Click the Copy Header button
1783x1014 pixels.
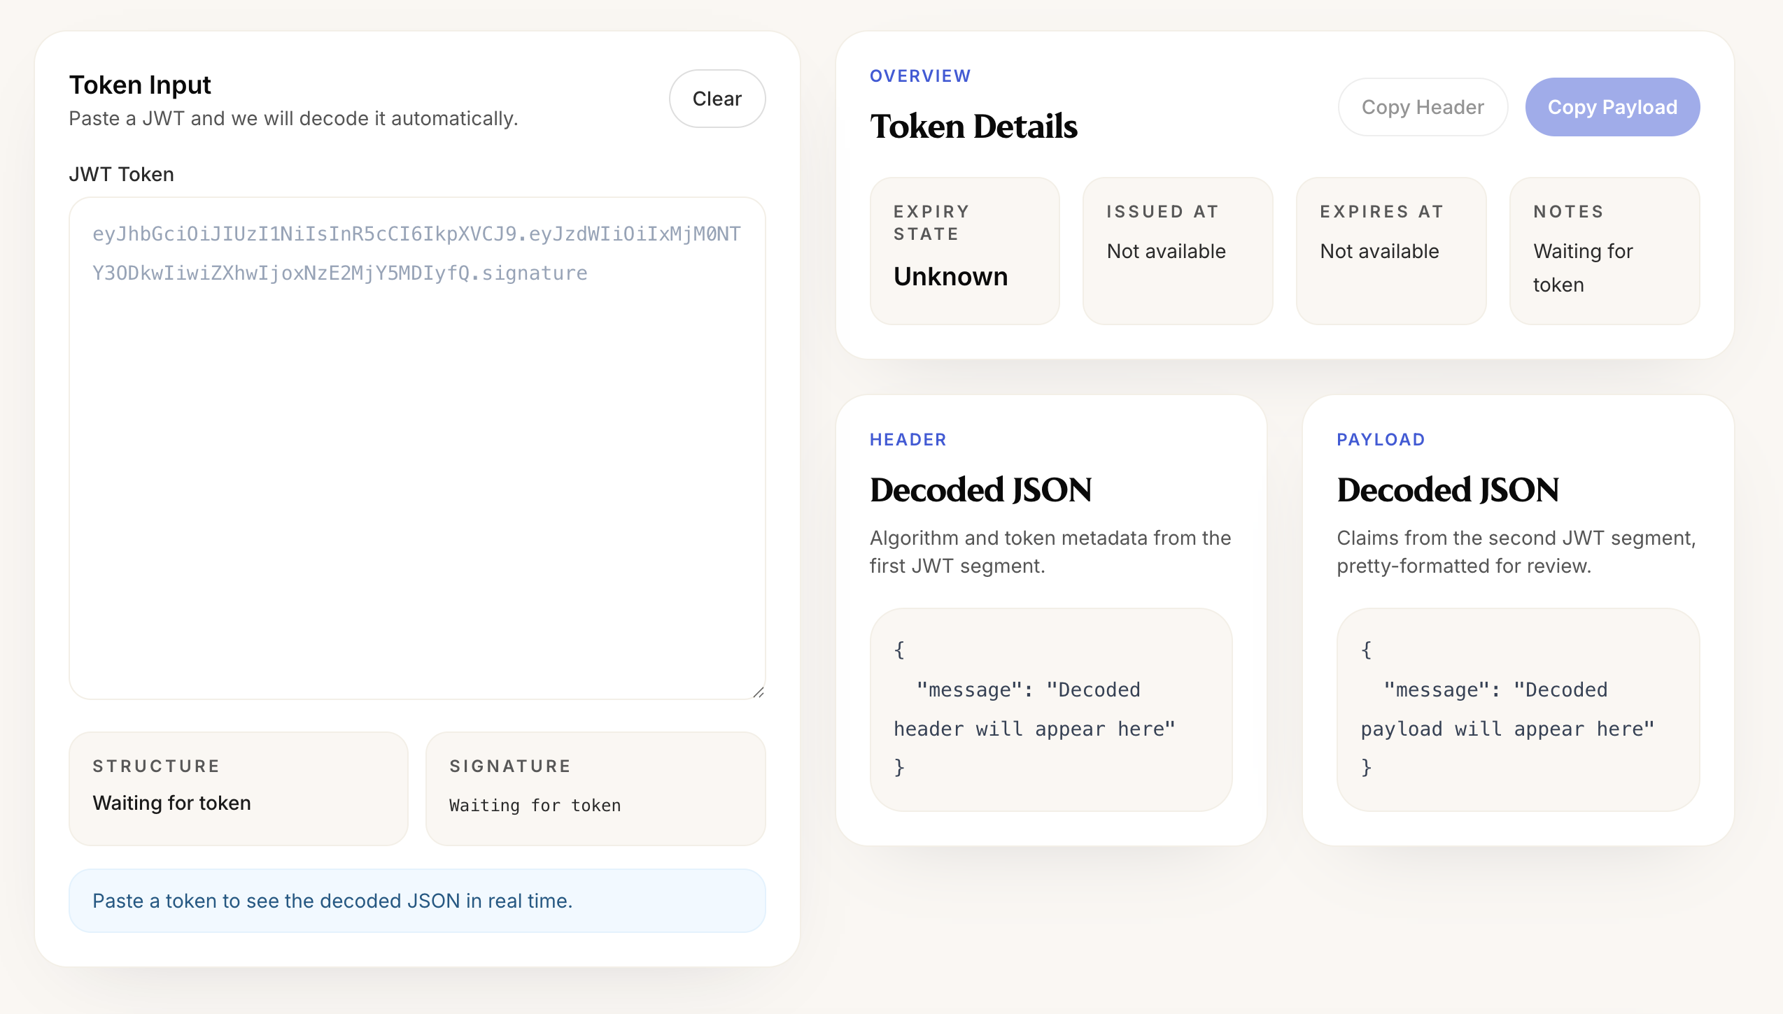[x=1423, y=106]
